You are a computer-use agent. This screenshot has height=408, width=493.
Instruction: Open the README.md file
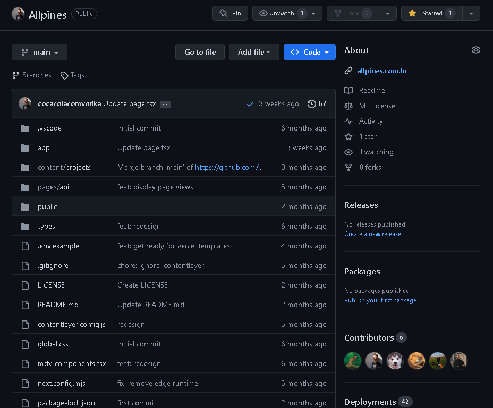click(58, 305)
